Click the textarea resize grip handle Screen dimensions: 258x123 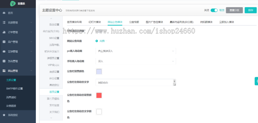175,85
